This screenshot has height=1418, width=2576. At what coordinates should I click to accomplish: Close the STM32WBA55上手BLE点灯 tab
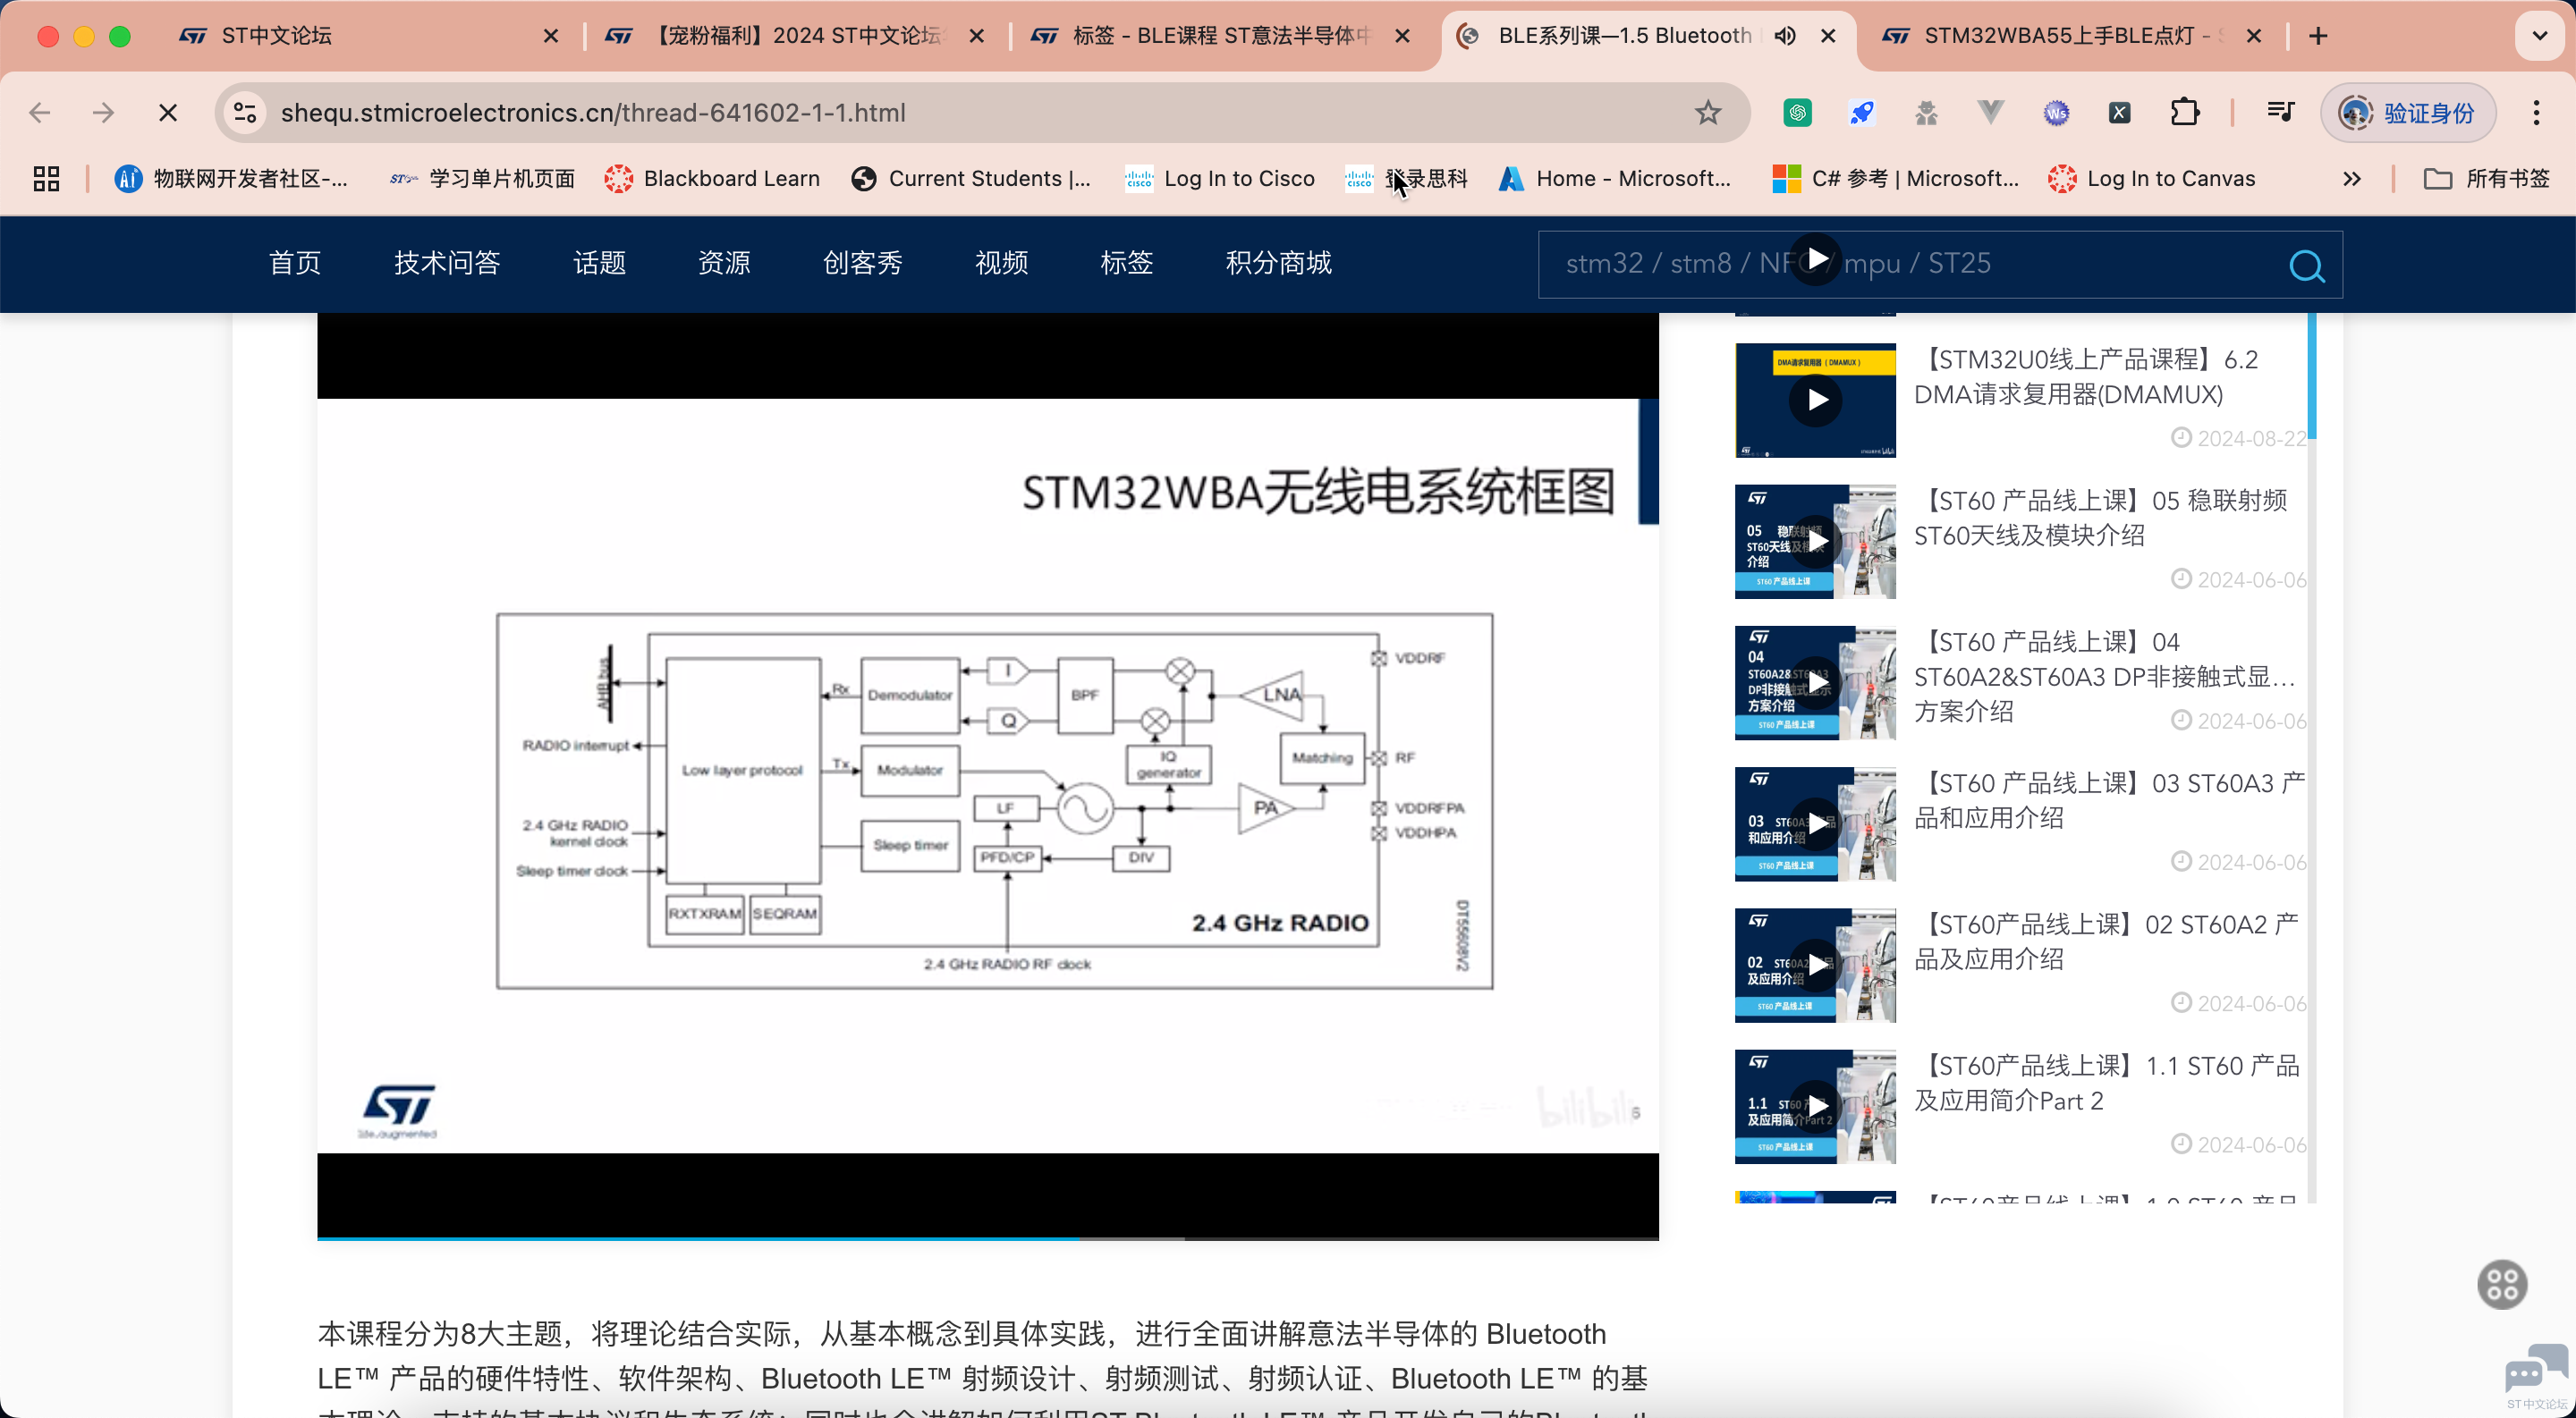[2253, 36]
